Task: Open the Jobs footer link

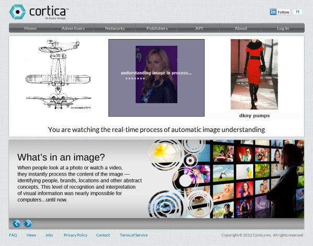Action: click(49, 235)
